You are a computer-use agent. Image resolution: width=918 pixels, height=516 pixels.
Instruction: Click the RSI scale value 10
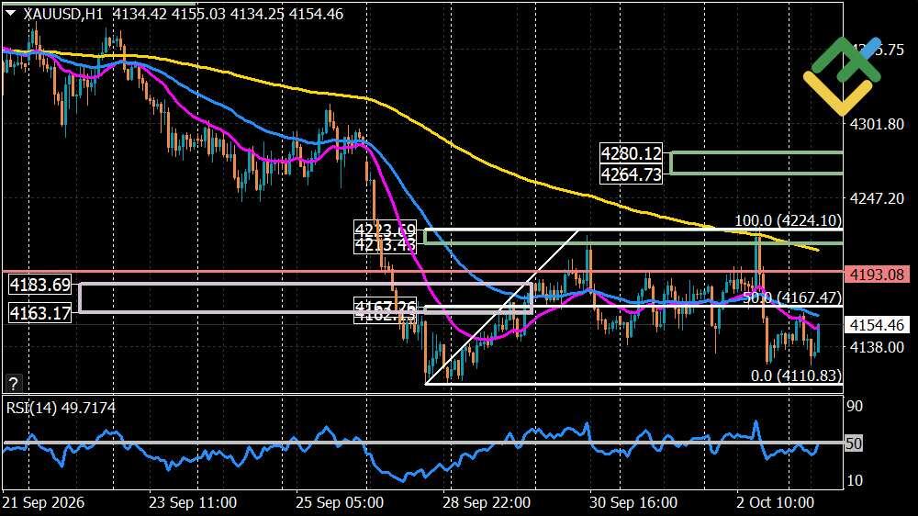[855, 480]
